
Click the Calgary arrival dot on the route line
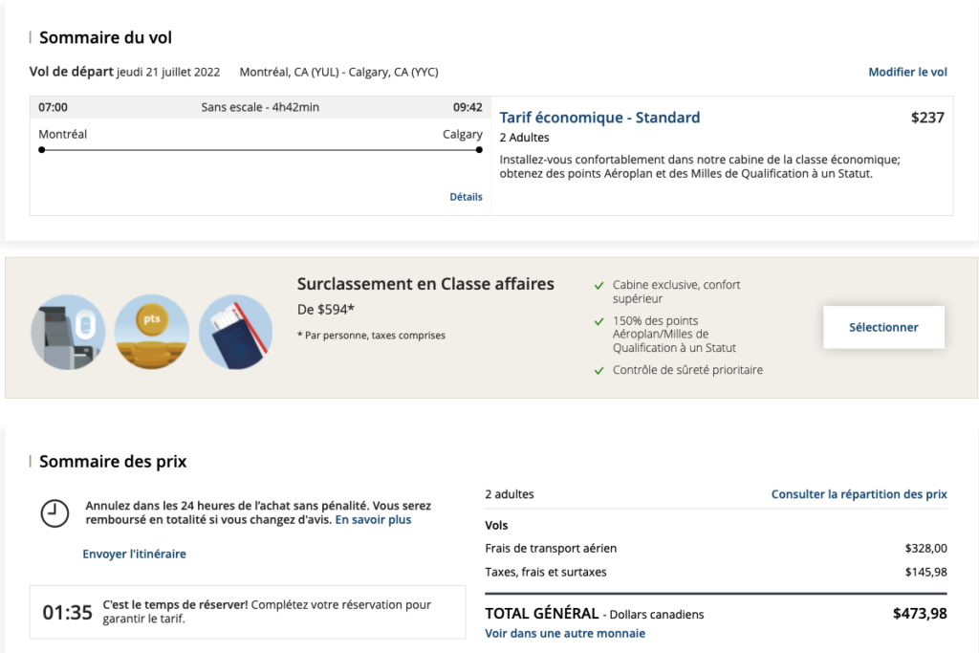click(479, 150)
